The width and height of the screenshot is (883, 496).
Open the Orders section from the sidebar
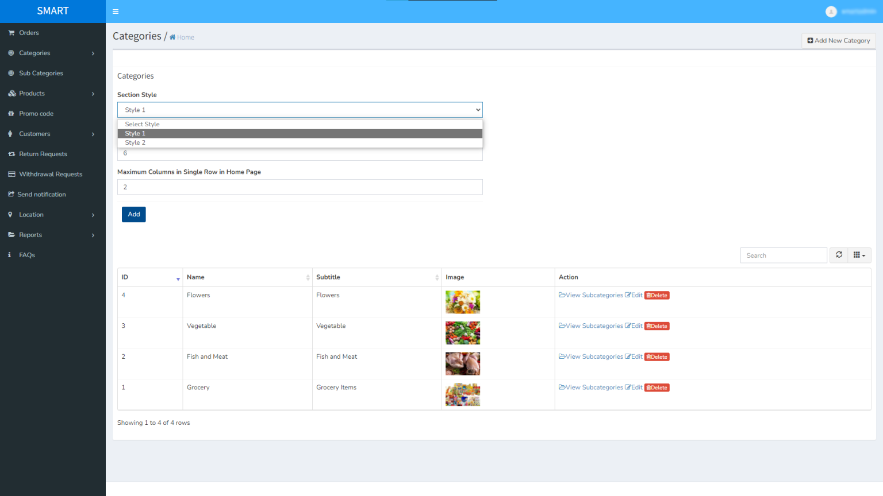coord(28,33)
